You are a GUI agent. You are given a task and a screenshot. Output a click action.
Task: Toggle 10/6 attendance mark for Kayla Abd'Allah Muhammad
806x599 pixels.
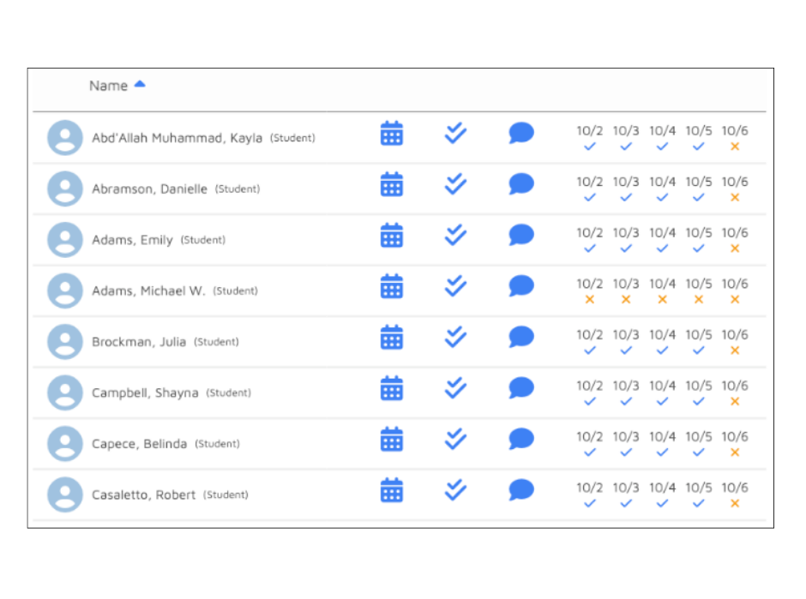(735, 147)
